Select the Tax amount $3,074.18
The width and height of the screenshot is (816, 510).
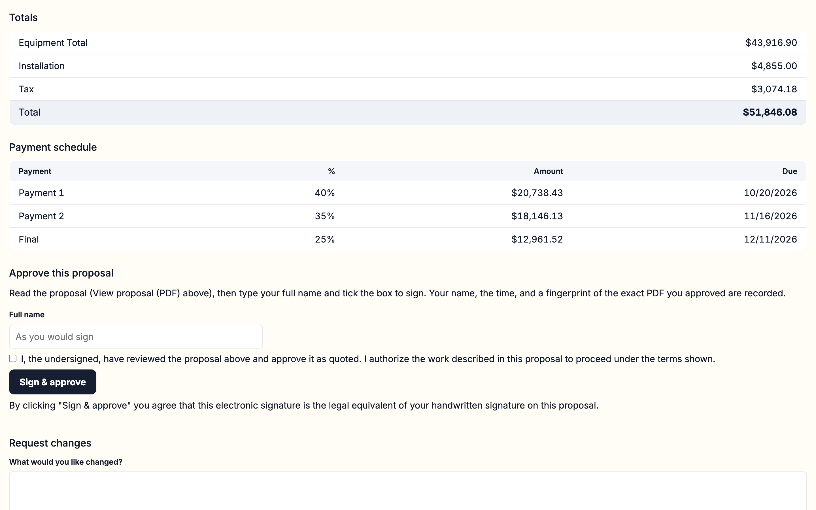point(774,89)
